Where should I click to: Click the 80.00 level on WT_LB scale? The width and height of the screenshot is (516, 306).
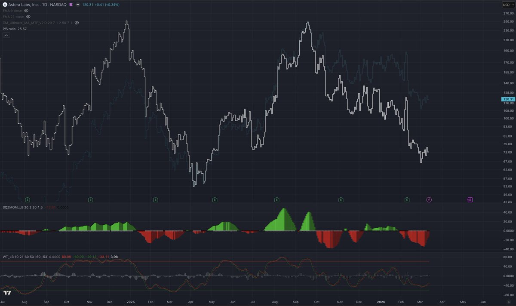click(508, 257)
